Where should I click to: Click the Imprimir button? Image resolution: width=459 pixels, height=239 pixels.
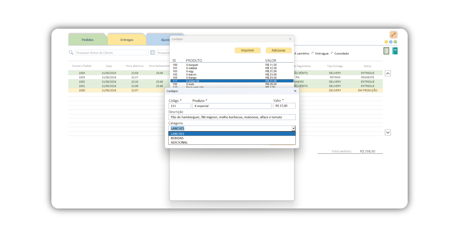click(248, 50)
